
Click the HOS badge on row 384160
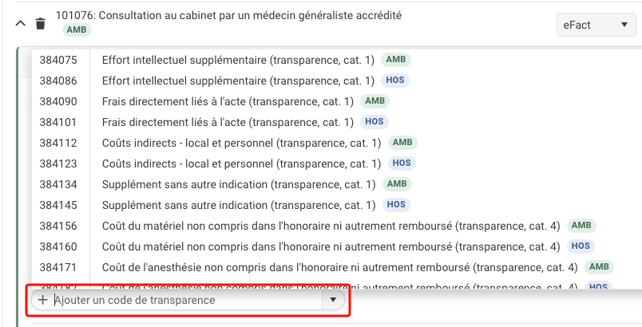581,246
